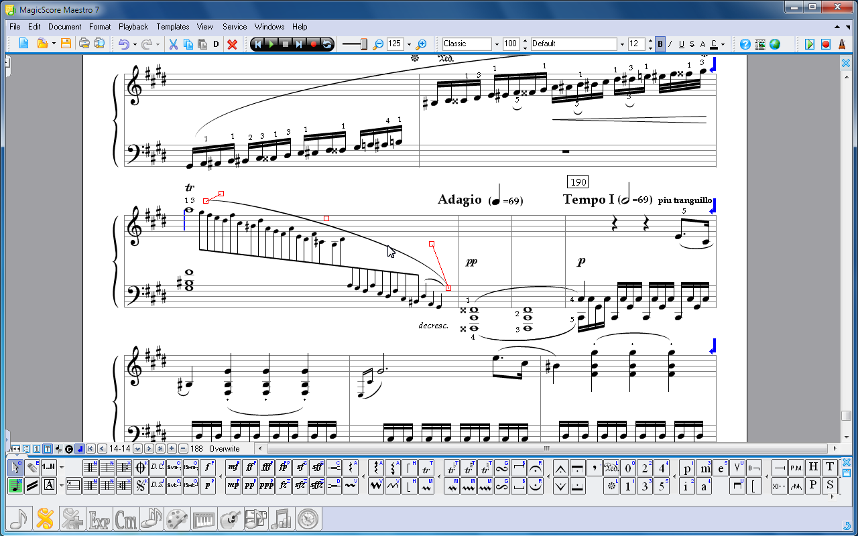Create a new document with the blank page icon
858x536 pixels.
pos(24,44)
